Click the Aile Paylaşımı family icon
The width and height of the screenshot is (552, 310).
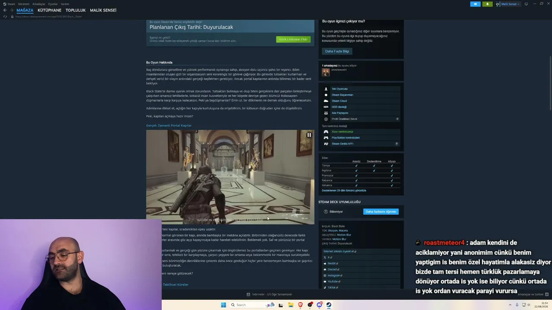tap(326, 113)
